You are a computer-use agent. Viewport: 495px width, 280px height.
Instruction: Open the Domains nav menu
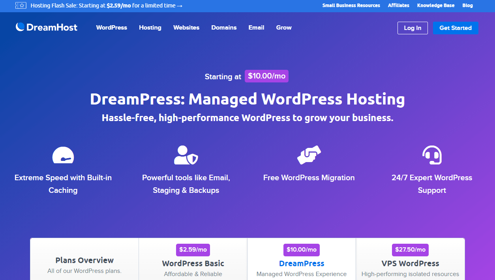[x=224, y=28]
